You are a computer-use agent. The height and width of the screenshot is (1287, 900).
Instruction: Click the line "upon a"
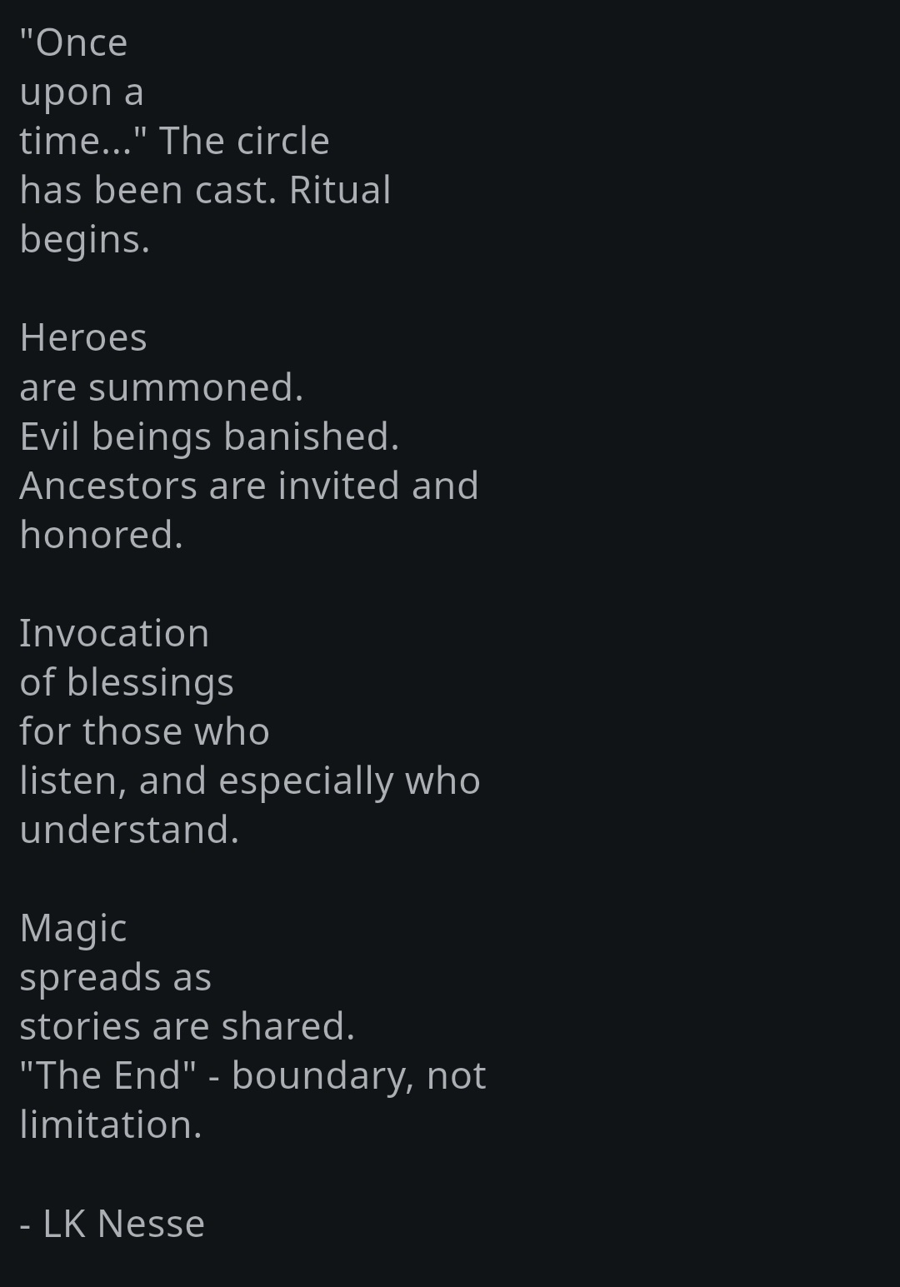pyautogui.click(x=82, y=92)
